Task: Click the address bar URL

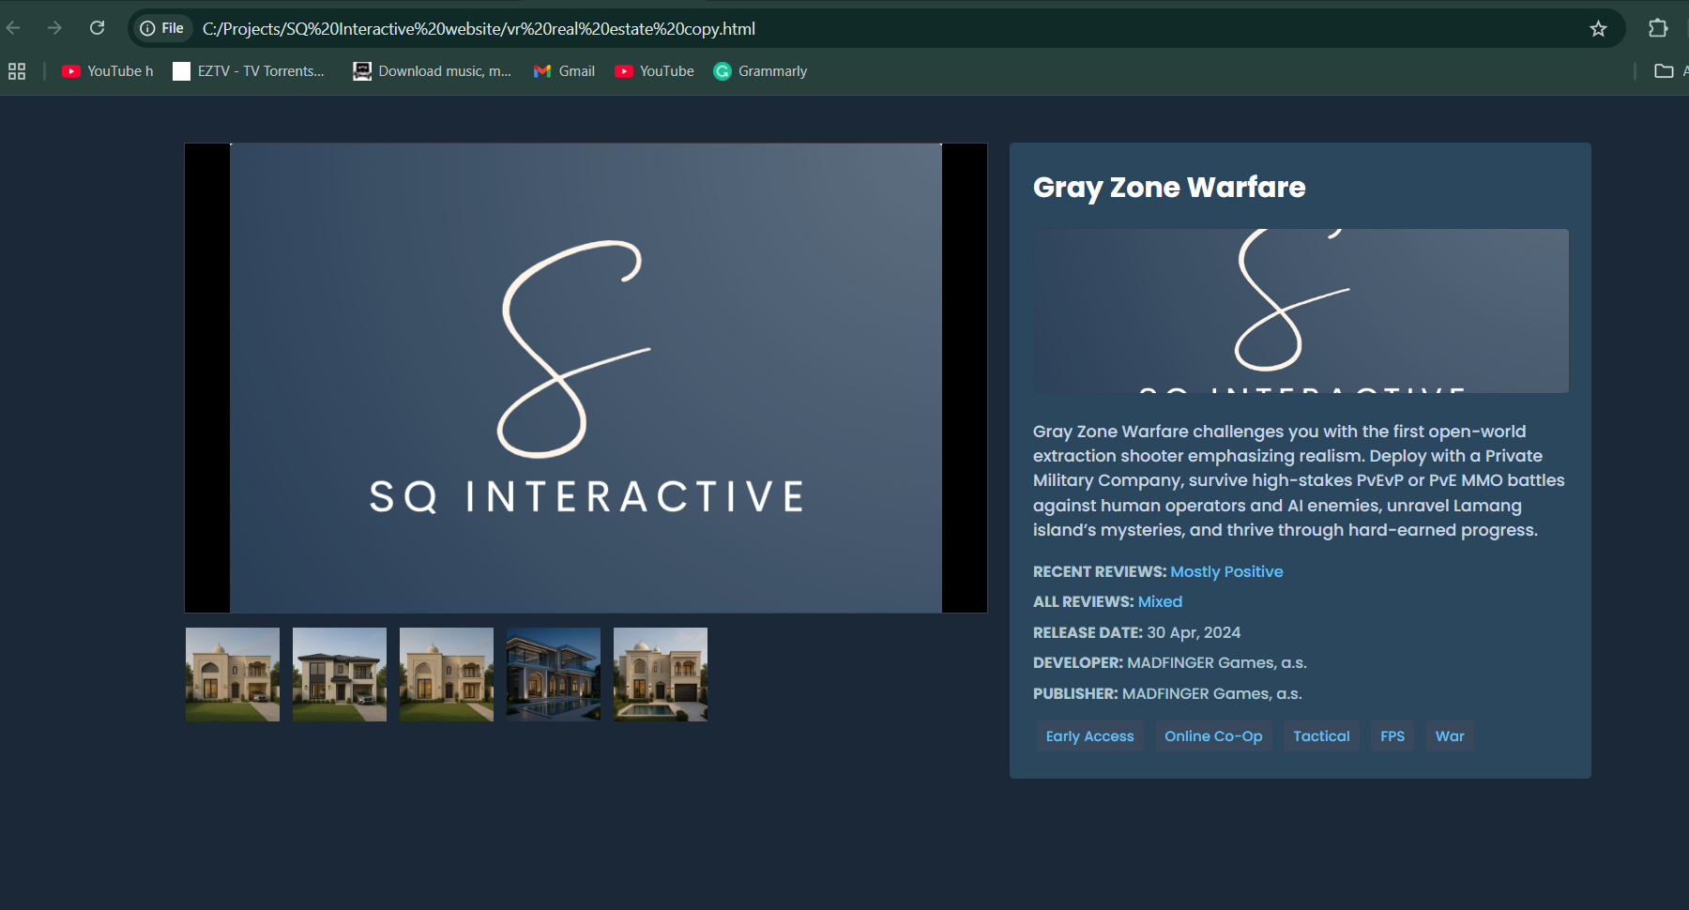Action: click(479, 29)
